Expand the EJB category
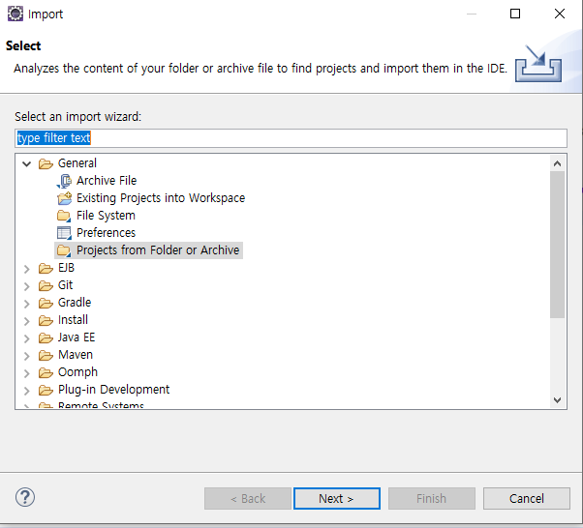This screenshot has width=583, height=528. point(27,269)
